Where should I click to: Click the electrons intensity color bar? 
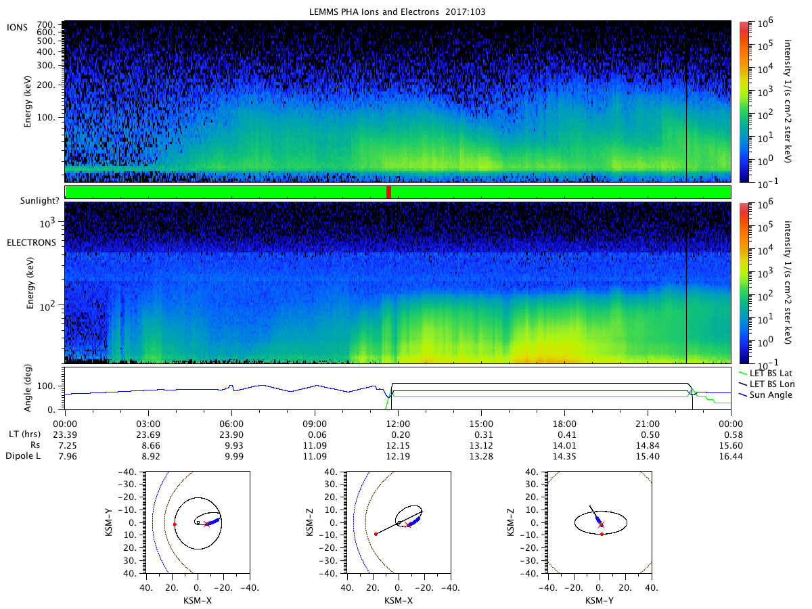[744, 283]
